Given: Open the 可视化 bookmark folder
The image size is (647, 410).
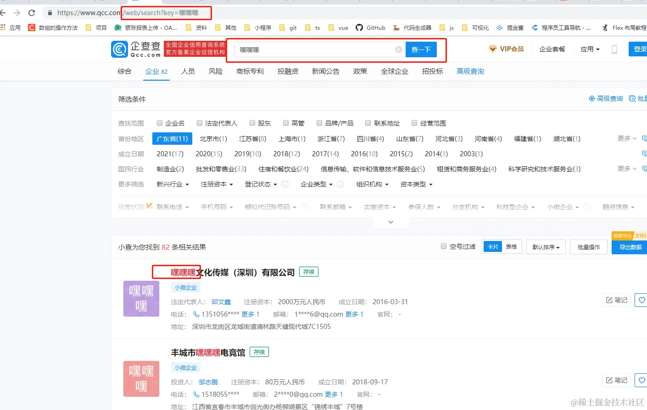Looking at the screenshot, I should tap(475, 28).
